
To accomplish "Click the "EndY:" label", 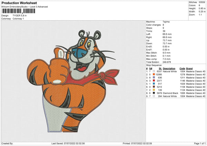I will click(149, 50).
